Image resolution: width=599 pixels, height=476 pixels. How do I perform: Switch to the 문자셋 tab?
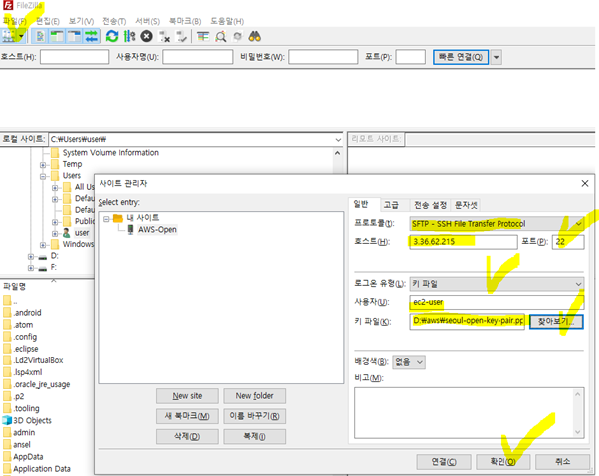pyautogui.click(x=466, y=205)
